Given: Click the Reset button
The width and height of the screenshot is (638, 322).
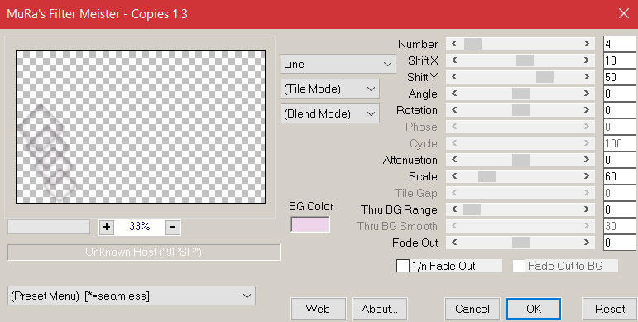Looking at the screenshot, I should click(x=610, y=309).
